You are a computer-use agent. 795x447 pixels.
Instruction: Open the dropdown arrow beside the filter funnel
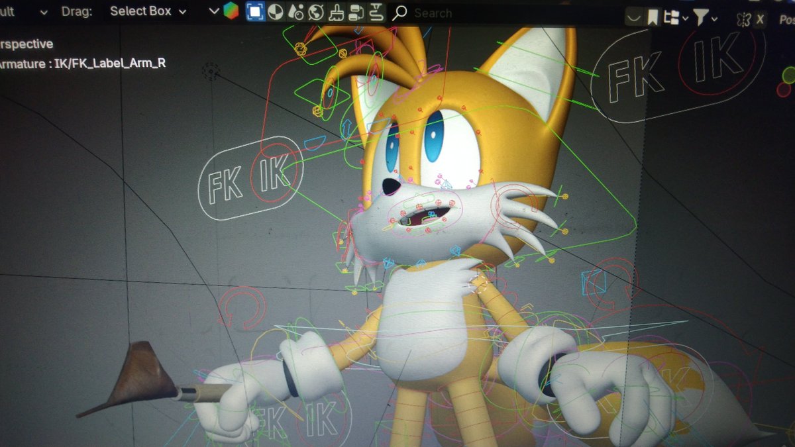pyautogui.click(x=714, y=21)
